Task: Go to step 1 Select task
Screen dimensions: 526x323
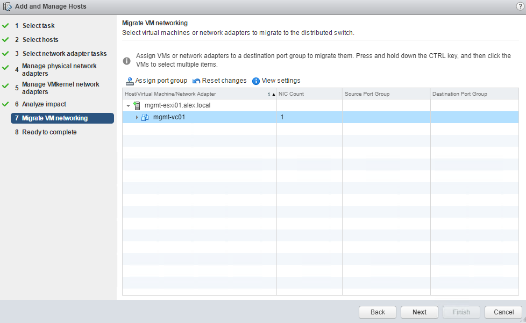Action: coord(35,26)
